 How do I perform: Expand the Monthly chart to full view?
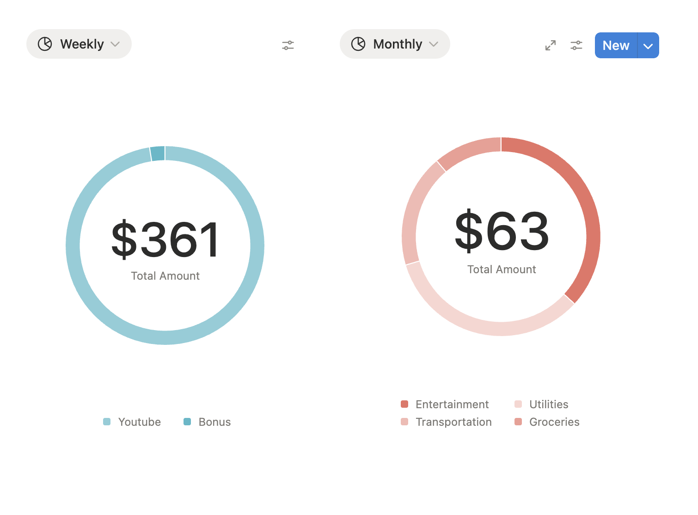550,45
